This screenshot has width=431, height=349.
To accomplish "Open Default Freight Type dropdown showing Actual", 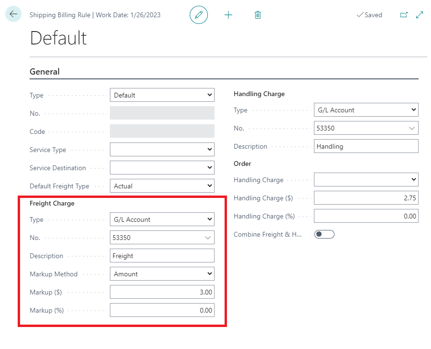I will [162, 186].
